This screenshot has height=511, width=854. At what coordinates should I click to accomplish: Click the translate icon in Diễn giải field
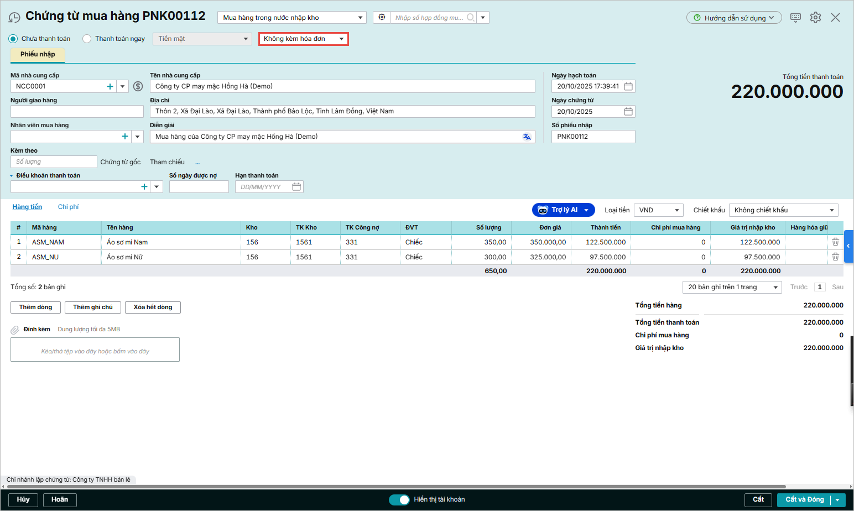click(x=527, y=137)
